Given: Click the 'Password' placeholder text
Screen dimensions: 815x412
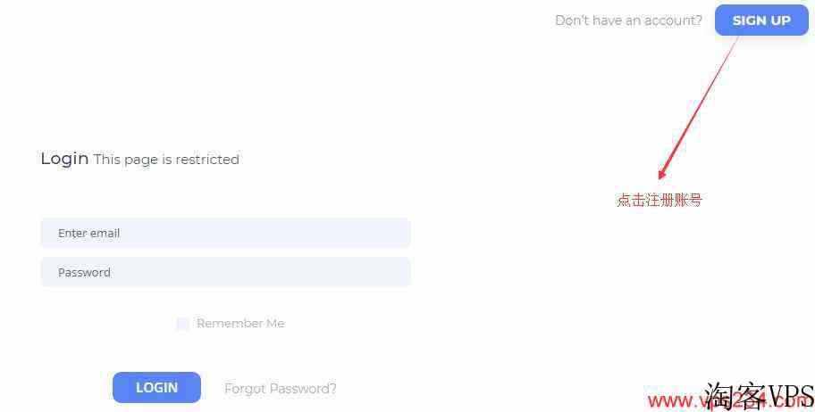Looking at the screenshot, I should pyautogui.click(x=84, y=272).
